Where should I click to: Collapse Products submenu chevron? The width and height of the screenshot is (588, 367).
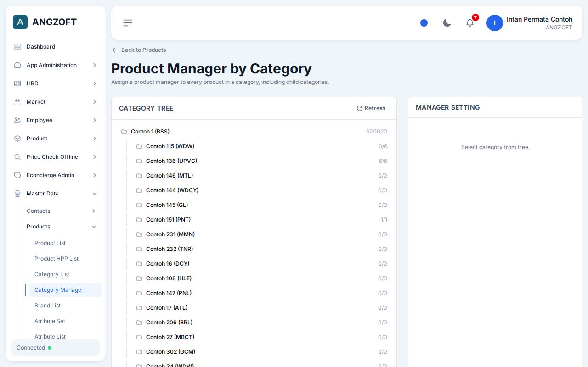[94, 227]
